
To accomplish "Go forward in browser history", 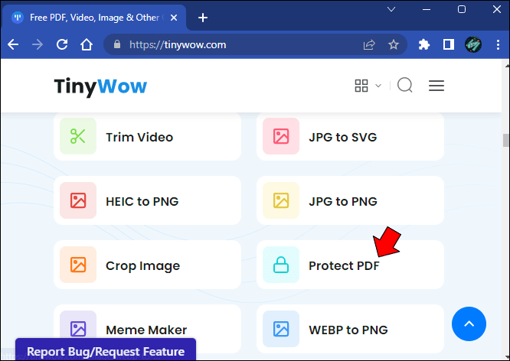I will (x=38, y=44).
